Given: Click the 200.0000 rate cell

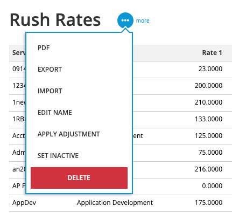Looking at the screenshot, I should click(208, 86).
